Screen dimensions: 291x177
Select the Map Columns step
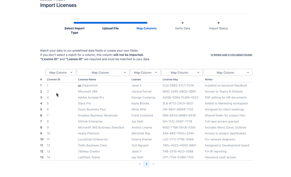click(x=147, y=28)
